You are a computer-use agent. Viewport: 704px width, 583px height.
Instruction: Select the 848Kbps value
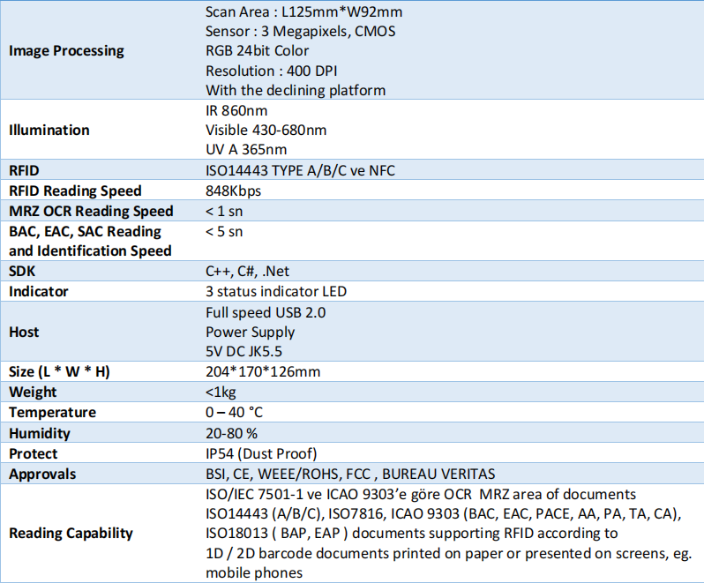[x=233, y=191]
